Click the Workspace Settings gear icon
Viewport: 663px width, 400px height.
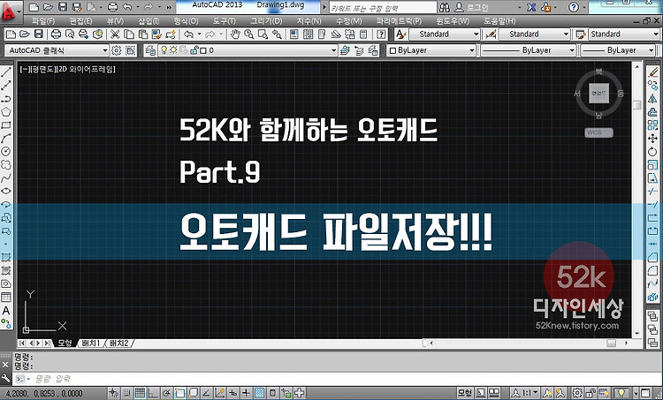click(x=117, y=50)
